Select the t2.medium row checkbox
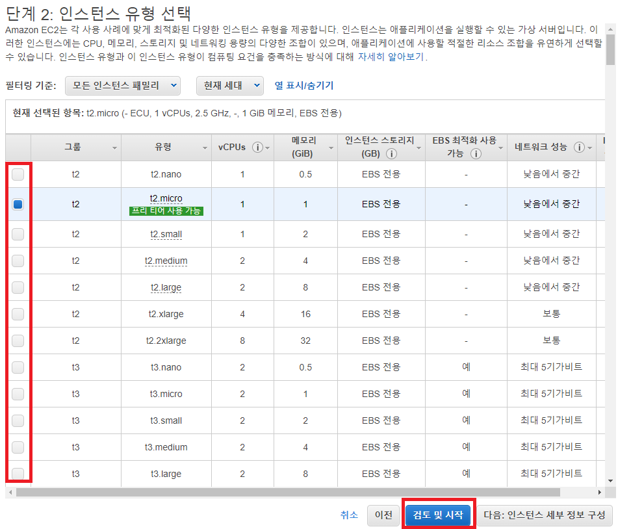618x529 pixels. pyautogui.click(x=18, y=261)
